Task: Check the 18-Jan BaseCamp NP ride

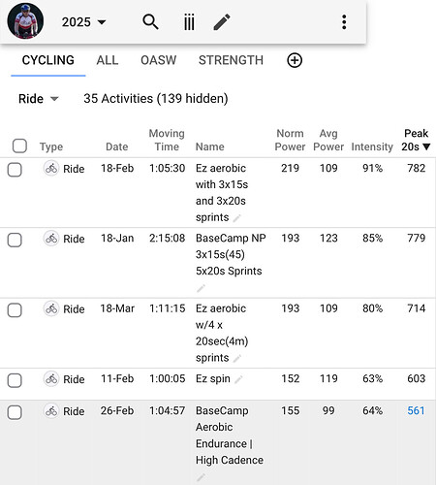Action: tap(15, 240)
